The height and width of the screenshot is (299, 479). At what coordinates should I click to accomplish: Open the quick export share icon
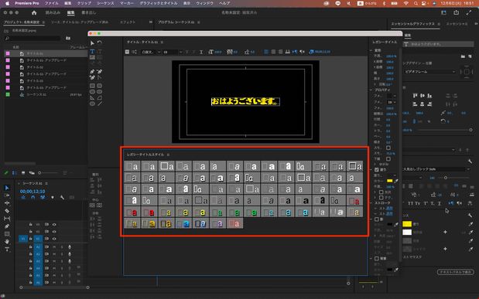(456, 12)
